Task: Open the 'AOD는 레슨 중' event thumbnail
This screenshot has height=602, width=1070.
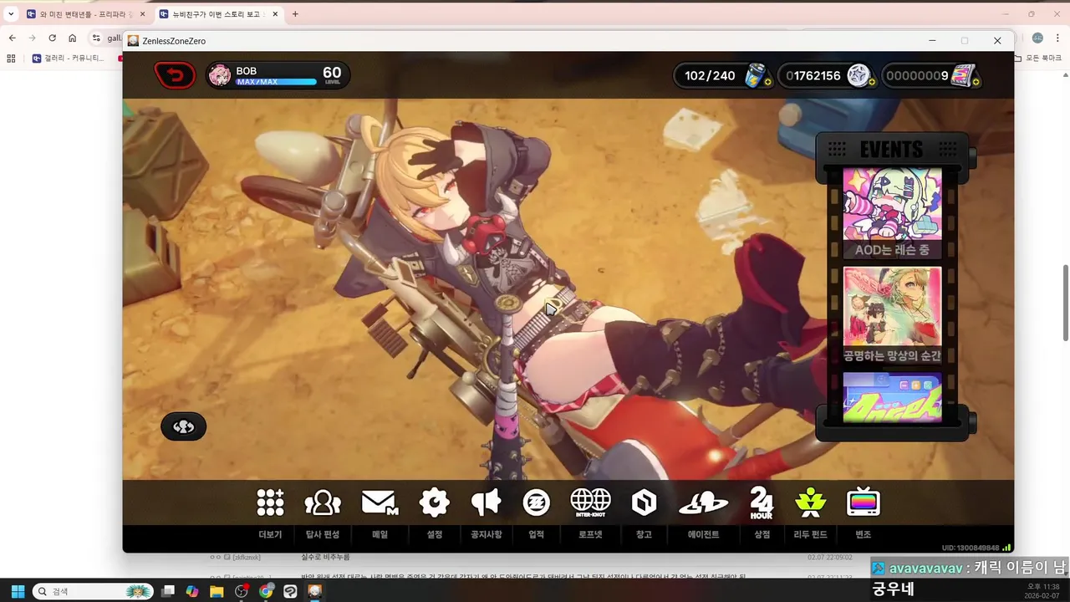Action: pyautogui.click(x=892, y=213)
